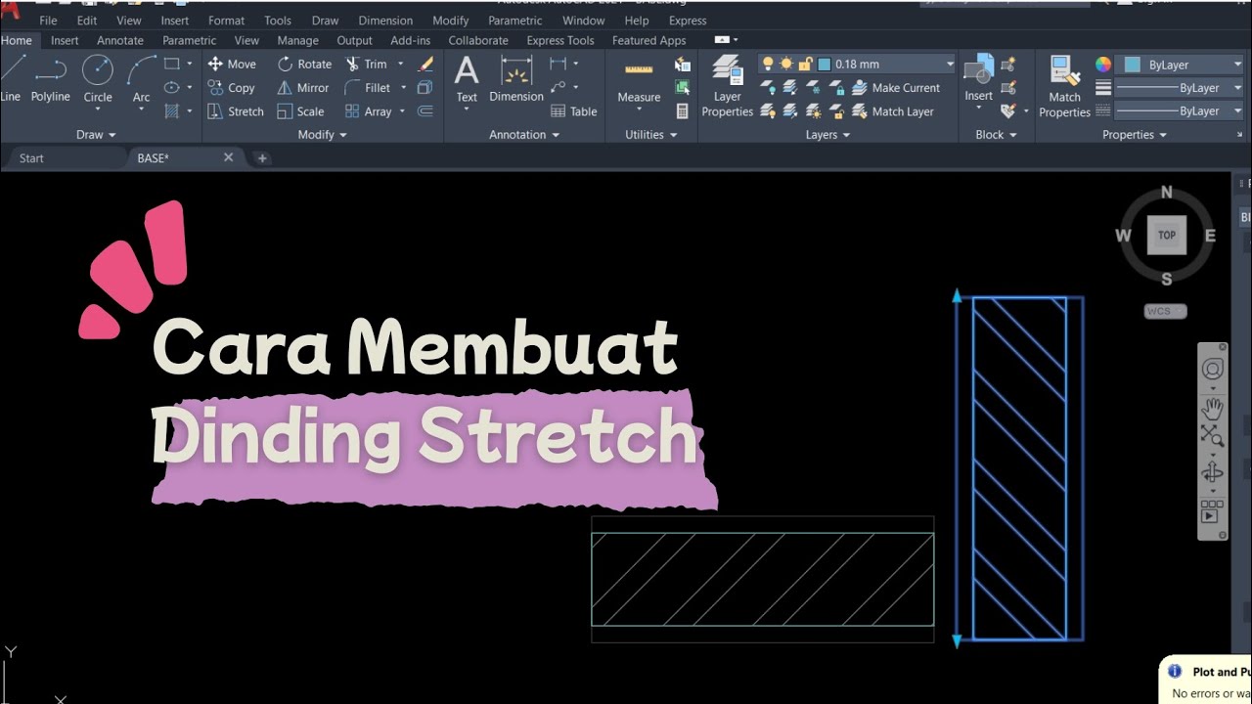Activate the Trim command
1252x704 pixels.
[x=367, y=64]
